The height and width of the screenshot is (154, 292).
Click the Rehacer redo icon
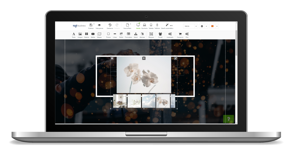(117, 25)
